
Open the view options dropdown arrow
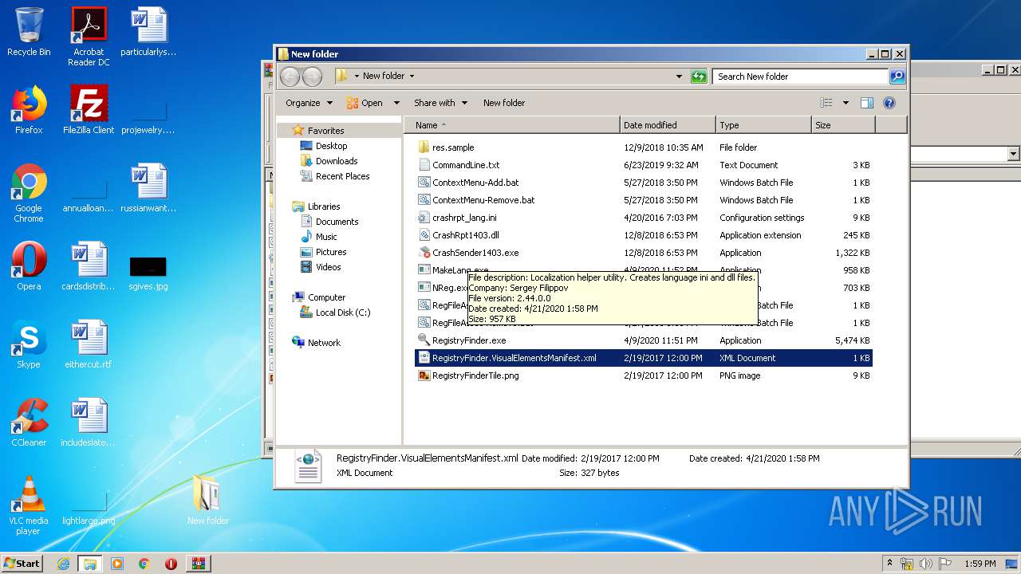[846, 103]
